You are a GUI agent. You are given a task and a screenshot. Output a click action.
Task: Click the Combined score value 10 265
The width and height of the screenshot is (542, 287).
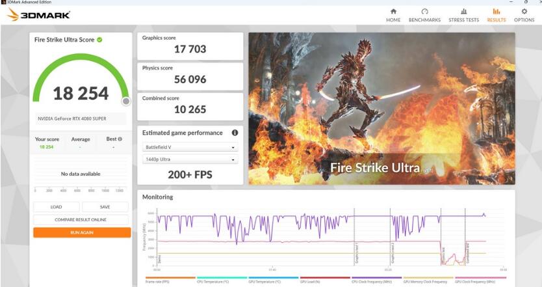(190, 109)
